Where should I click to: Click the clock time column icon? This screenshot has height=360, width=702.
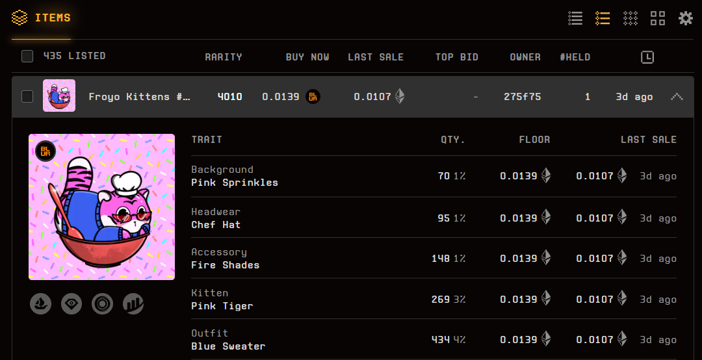tap(647, 57)
